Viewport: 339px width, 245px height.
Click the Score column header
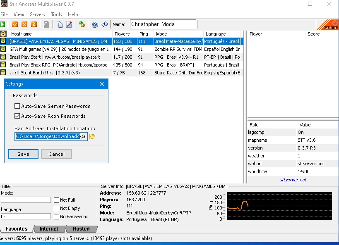click(317, 34)
